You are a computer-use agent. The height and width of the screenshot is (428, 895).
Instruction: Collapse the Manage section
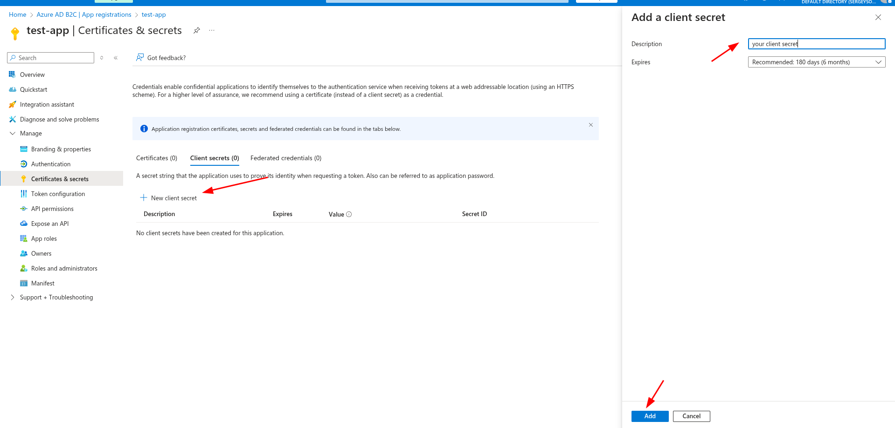(x=13, y=133)
